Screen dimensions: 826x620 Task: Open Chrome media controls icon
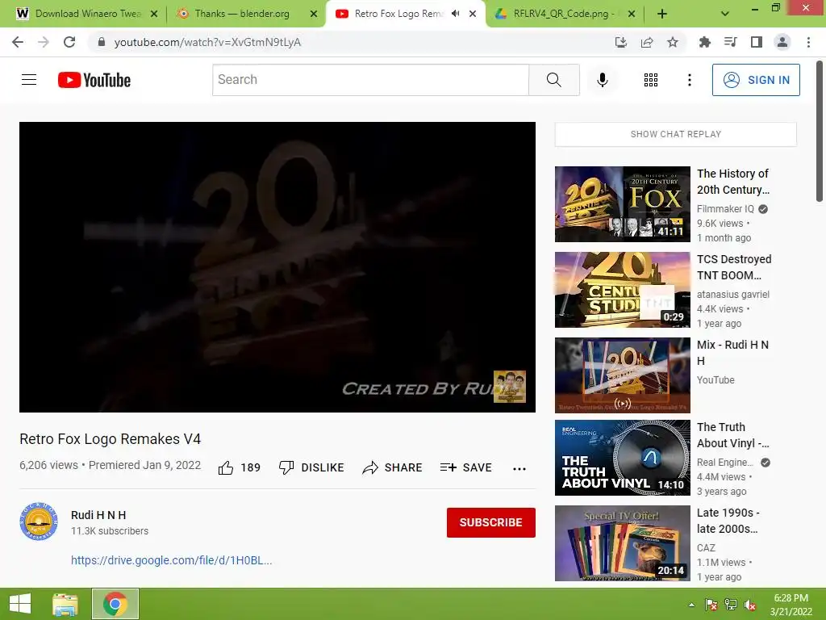731,42
